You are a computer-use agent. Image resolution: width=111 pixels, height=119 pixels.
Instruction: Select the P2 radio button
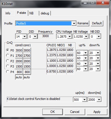pos(8,61)
